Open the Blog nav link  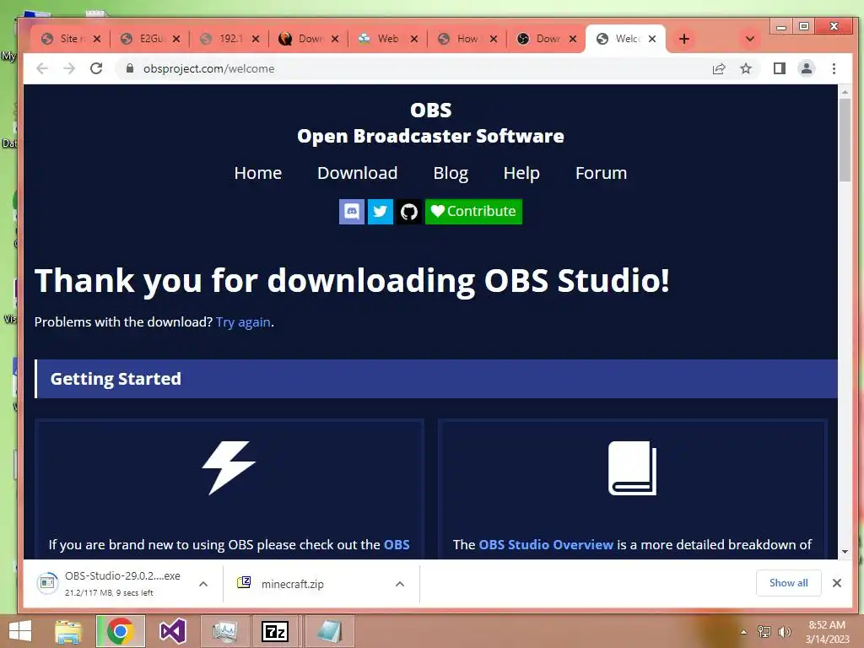click(x=451, y=173)
